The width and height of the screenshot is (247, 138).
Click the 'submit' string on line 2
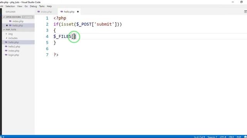point(104,24)
